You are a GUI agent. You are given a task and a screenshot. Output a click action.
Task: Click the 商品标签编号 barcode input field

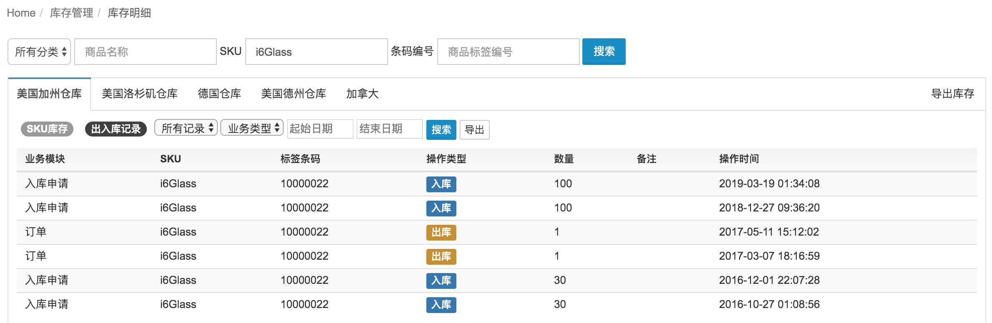coord(508,52)
